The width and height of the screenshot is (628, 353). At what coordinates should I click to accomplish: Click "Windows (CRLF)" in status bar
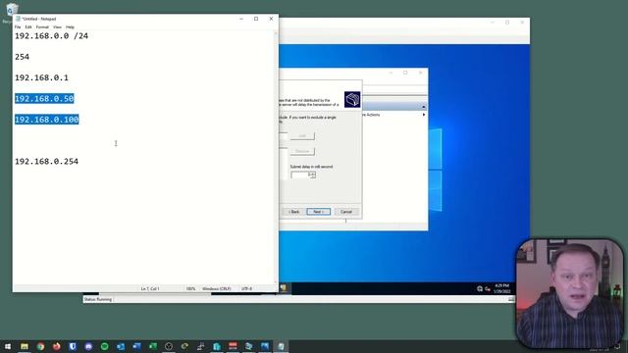click(216, 288)
